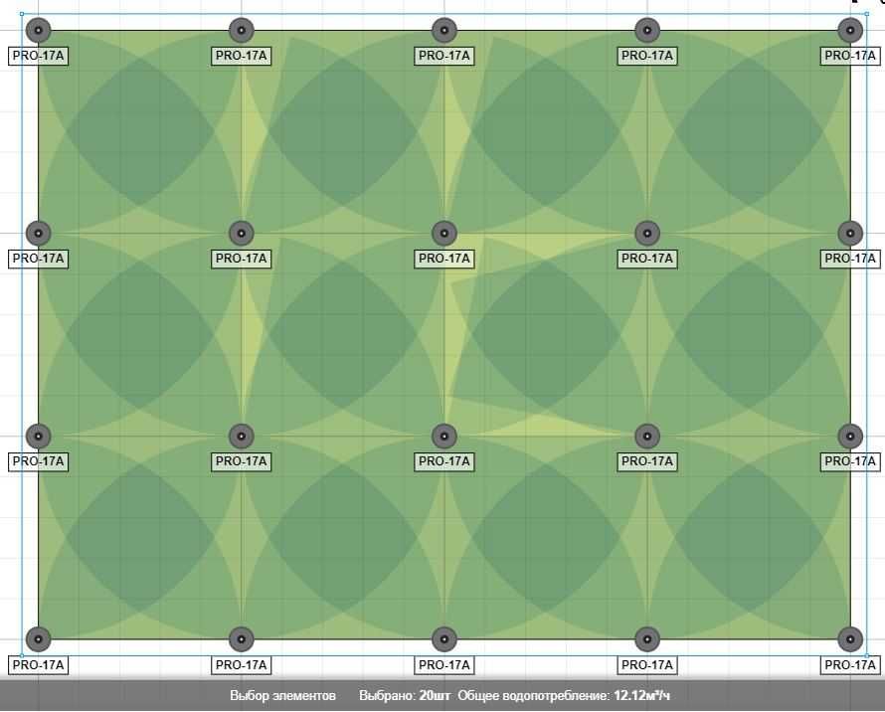The width and height of the screenshot is (885, 712).
Task: Click the sprinkler in row 3, column 3
Action: click(x=444, y=436)
